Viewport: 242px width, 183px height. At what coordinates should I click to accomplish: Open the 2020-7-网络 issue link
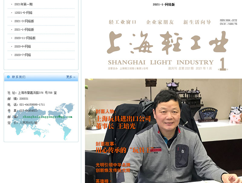[23, 55]
